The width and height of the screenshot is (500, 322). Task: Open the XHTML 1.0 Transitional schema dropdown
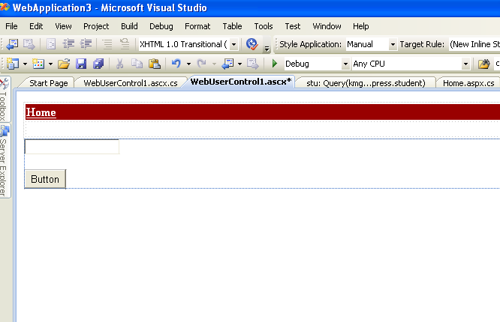pyautogui.click(x=233, y=44)
